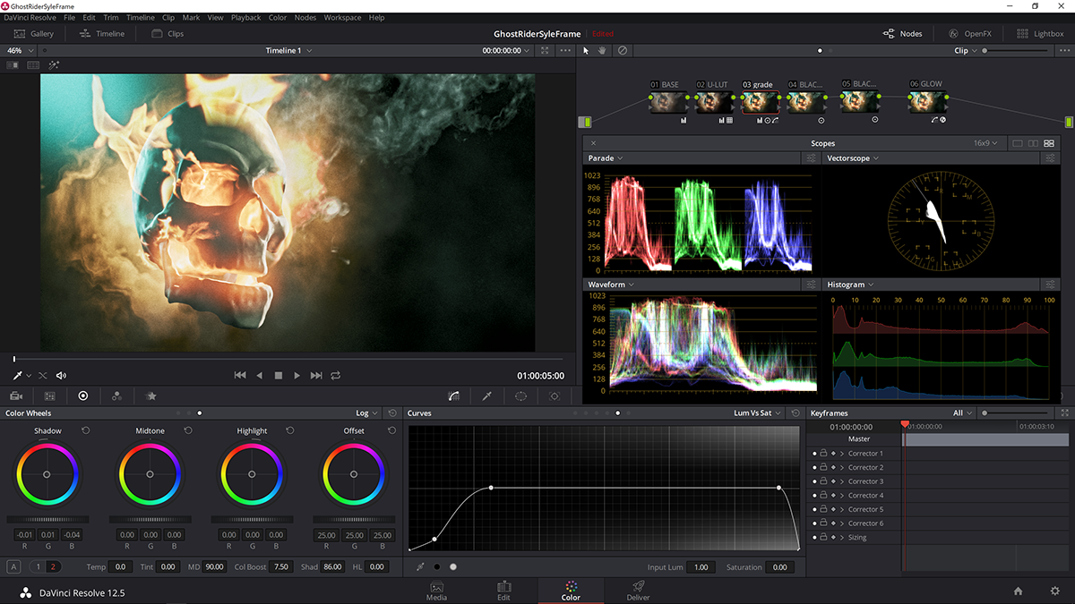
Task: Open the Parade scope type dropdown
Action: [x=605, y=158]
